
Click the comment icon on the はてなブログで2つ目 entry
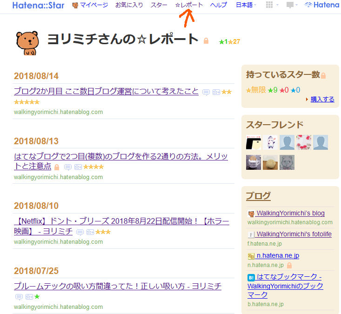[67, 167]
